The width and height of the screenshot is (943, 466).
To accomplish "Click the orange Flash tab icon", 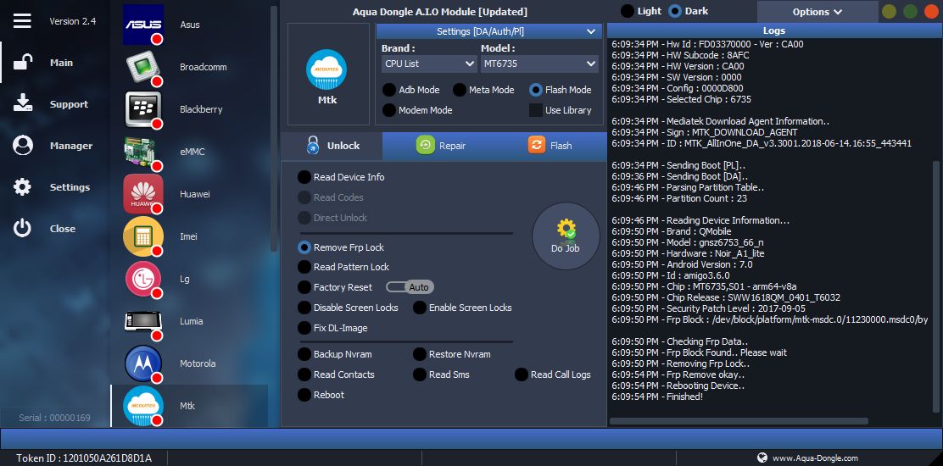I will click(x=537, y=146).
